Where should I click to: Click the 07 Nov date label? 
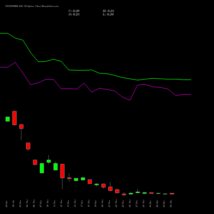point(41,204)
